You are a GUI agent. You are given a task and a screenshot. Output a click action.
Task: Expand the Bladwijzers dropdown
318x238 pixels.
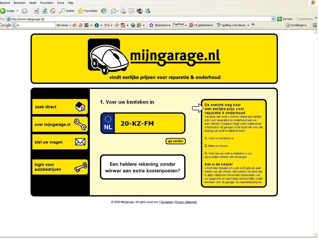[170, 25]
